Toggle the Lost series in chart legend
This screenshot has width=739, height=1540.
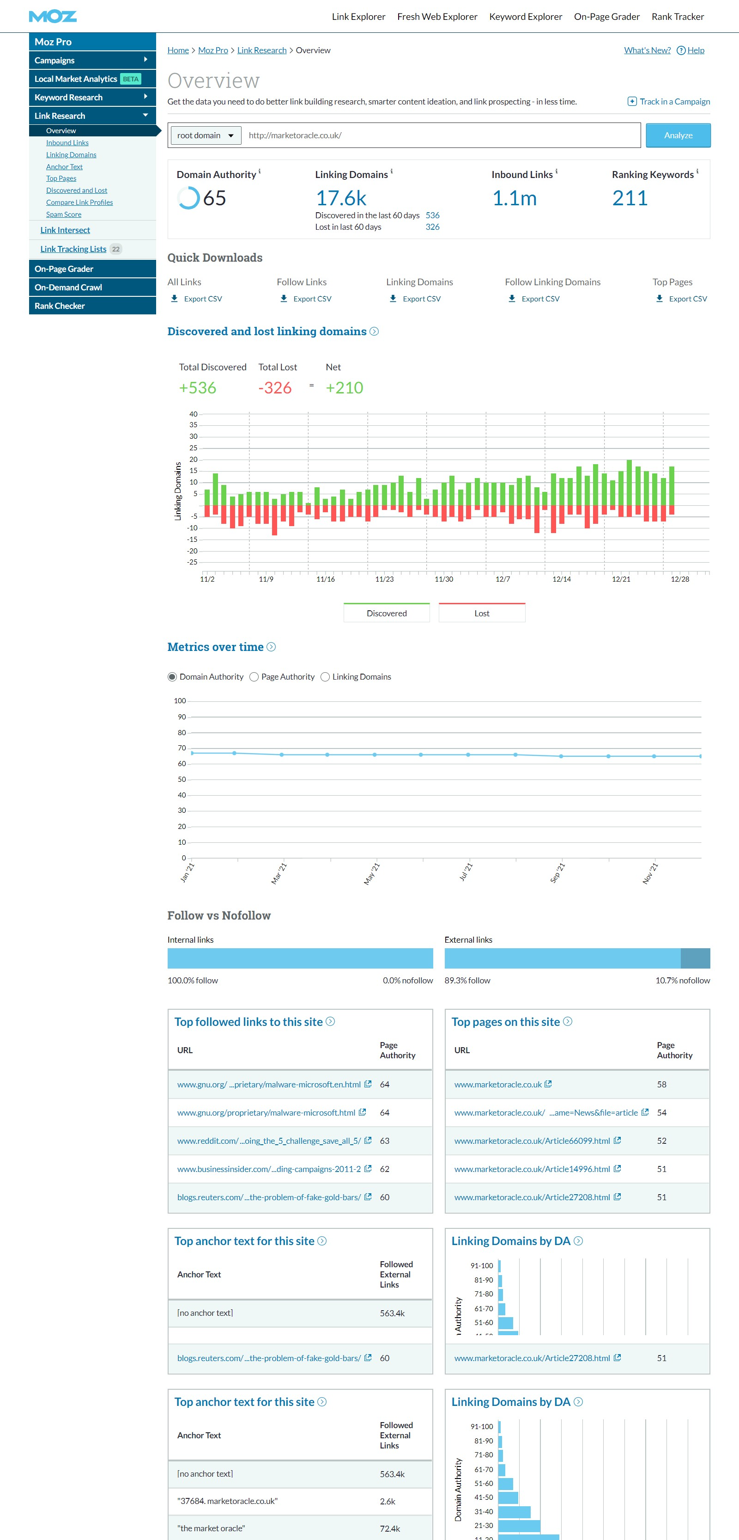click(482, 613)
